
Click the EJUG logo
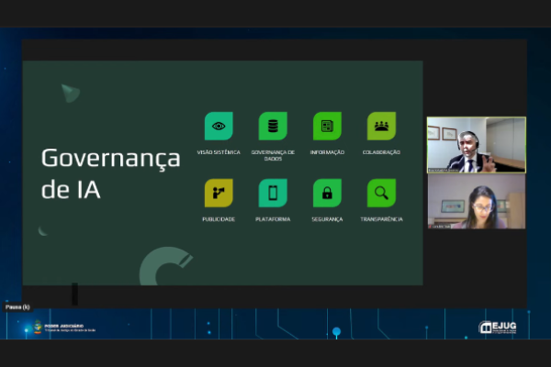pyautogui.click(x=498, y=328)
